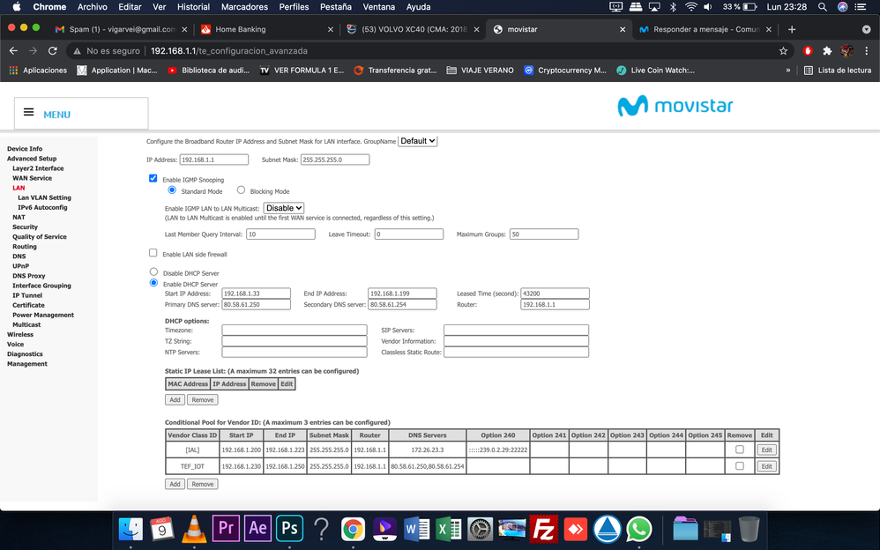Screen dimensions: 880x550
Task: Click Edit button for TEF_IOT row
Action: [766, 466]
